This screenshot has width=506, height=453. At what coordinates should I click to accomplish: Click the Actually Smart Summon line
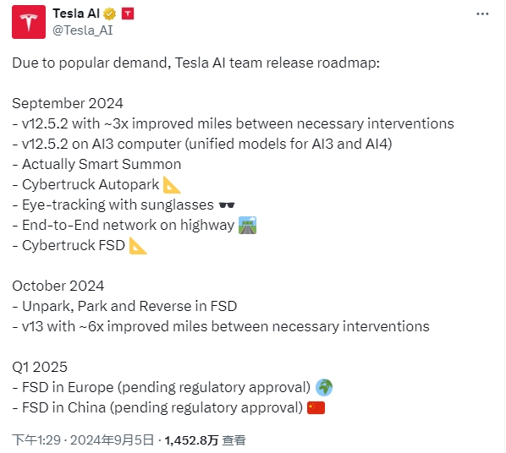96,164
